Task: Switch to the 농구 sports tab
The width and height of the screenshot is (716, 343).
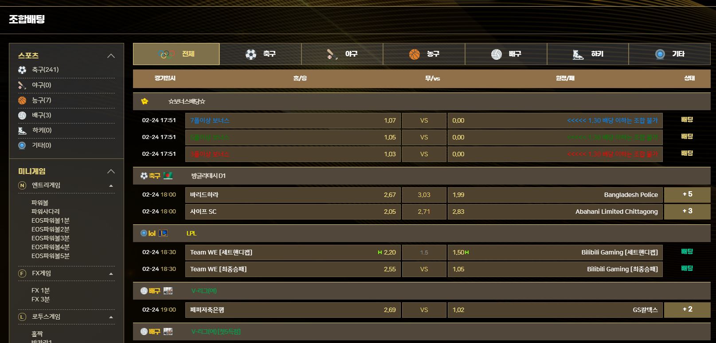Action: click(424, 54)
